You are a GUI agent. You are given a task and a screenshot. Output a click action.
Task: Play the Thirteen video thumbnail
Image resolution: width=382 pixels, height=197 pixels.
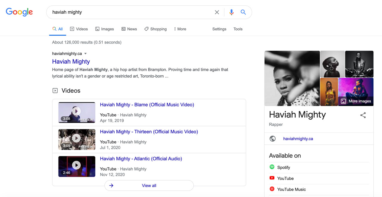tap(77, 140)
